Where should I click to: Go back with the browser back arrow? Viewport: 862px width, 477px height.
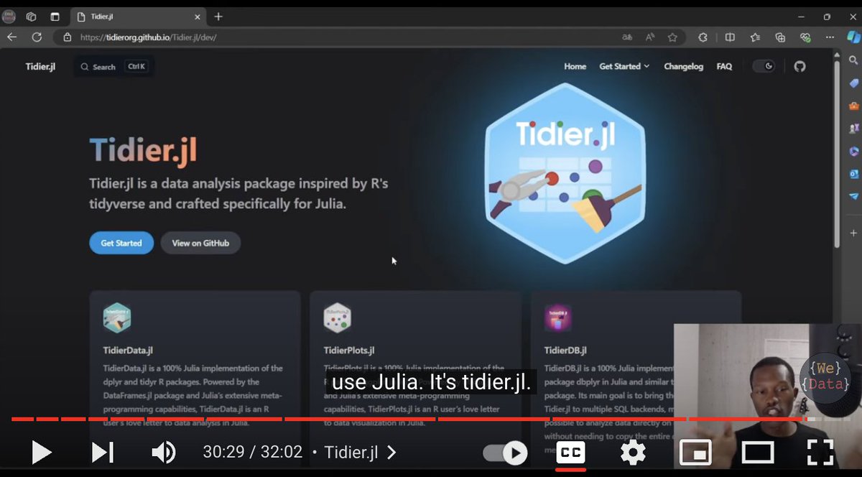(12, 37)
